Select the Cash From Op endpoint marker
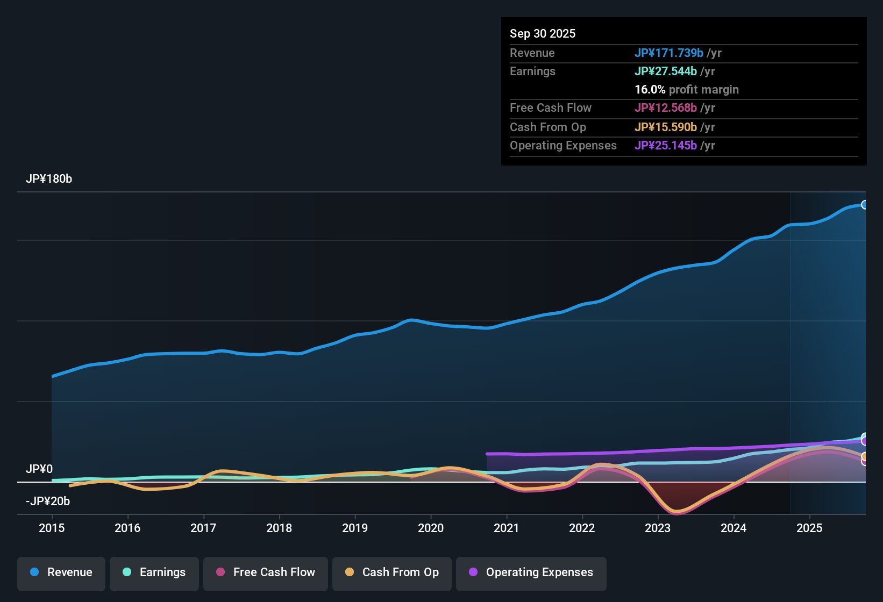Image resolution: width=883 pixels, height=602 pixels. tap(864, 457)
